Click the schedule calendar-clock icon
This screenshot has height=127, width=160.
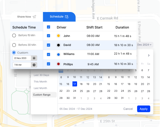pos(67,17)
